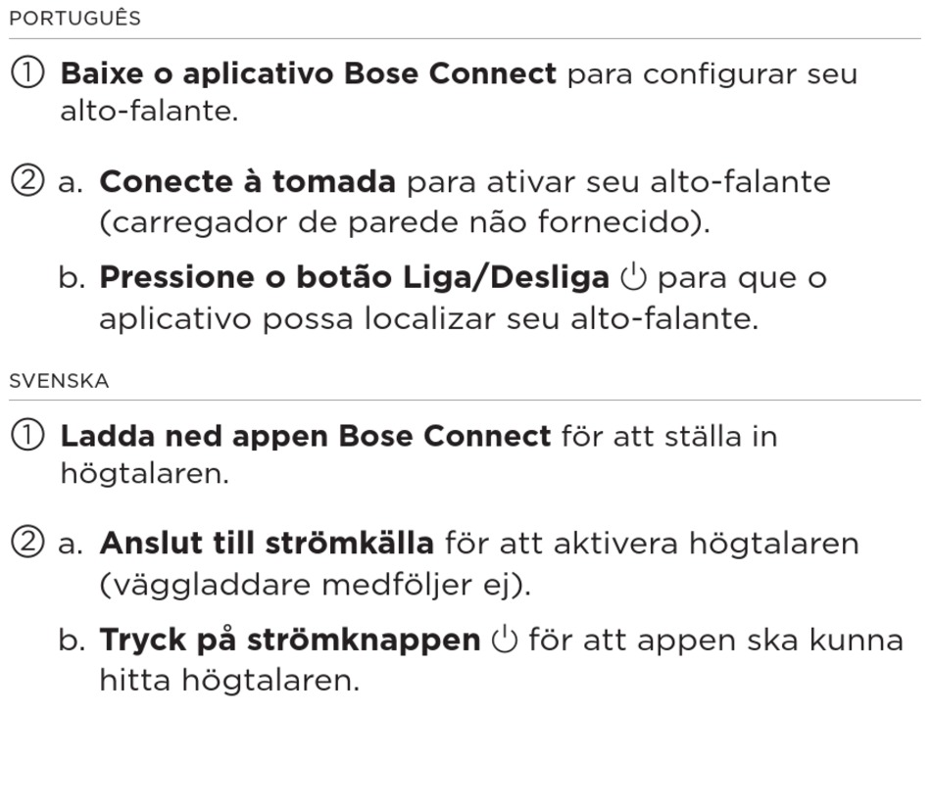Select the SVENSKA section heading
This screenshot has width=931, height=808.
coord(59,380)
